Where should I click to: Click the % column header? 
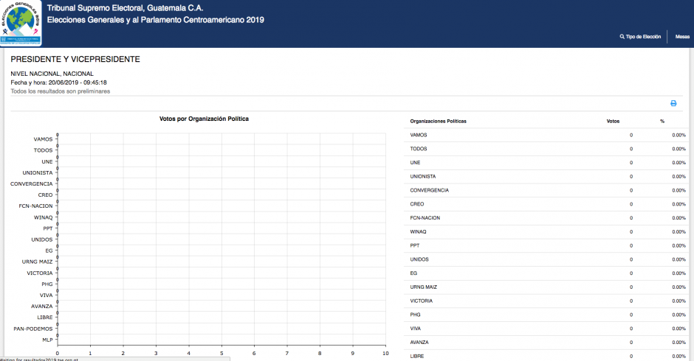click(x=662, y=121)
